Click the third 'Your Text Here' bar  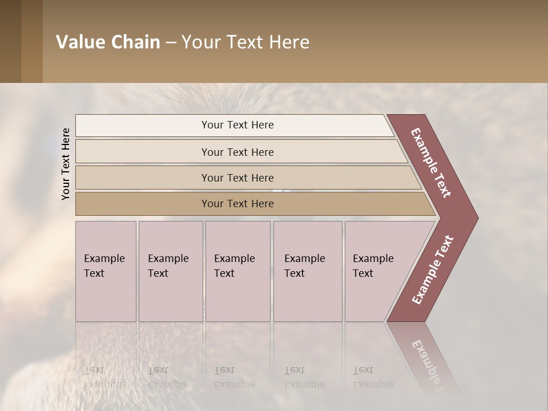coord(248,178)
